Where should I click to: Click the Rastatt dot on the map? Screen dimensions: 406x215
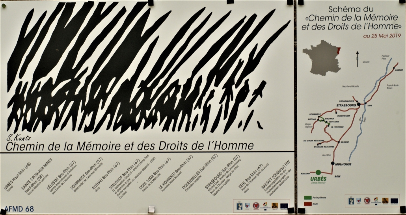pyautogui.click(x=394, y=68)
